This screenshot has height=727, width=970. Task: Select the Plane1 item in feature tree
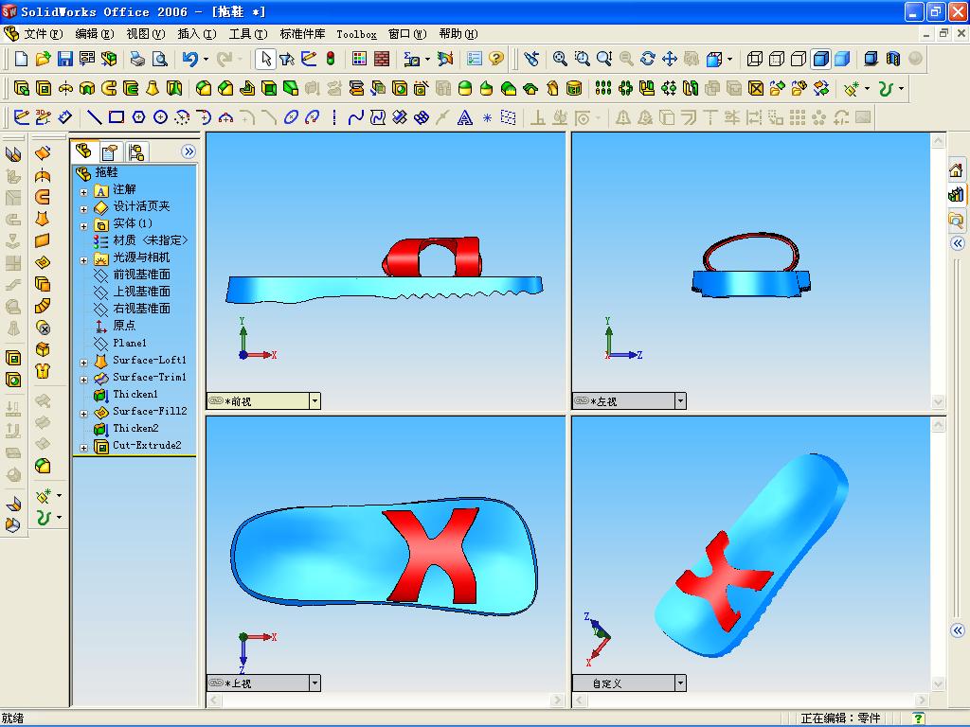point(129,343)
